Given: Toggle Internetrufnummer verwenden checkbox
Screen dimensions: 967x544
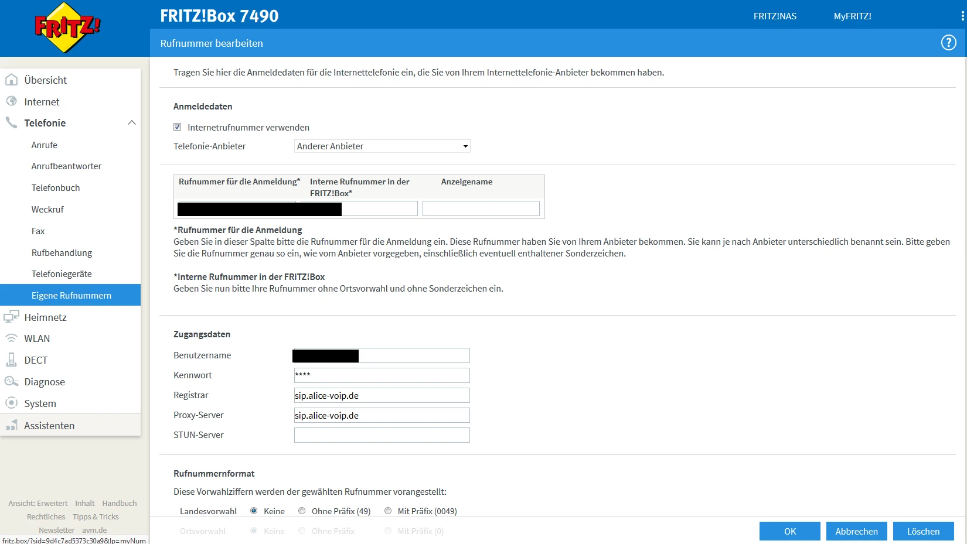Looking at the screenshot, I should [177, 127].
